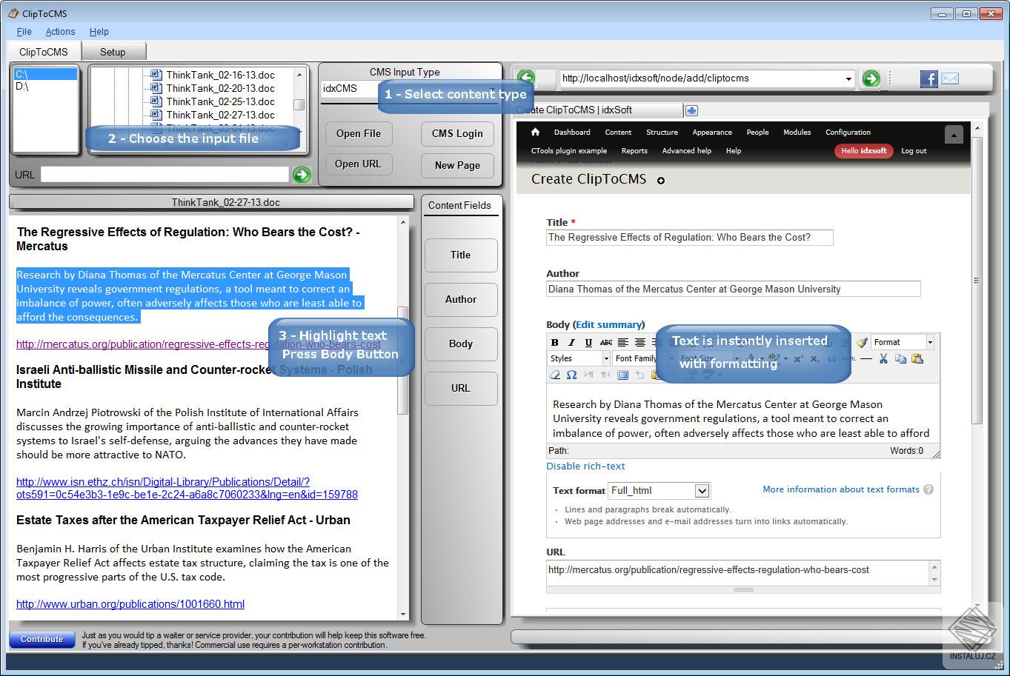The height and width of the screenshot is (676, 1010).
Task: Open the Help menu
Action: click(x=99, y=32)
